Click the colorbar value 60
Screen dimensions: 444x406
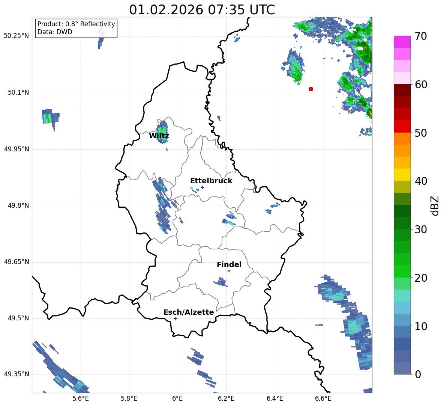[x=421, y=85]
